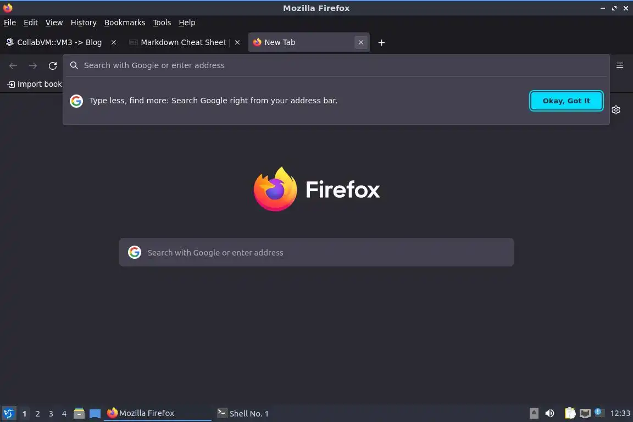
Task: Go back to previous page
Action: [x=13, y=65]
